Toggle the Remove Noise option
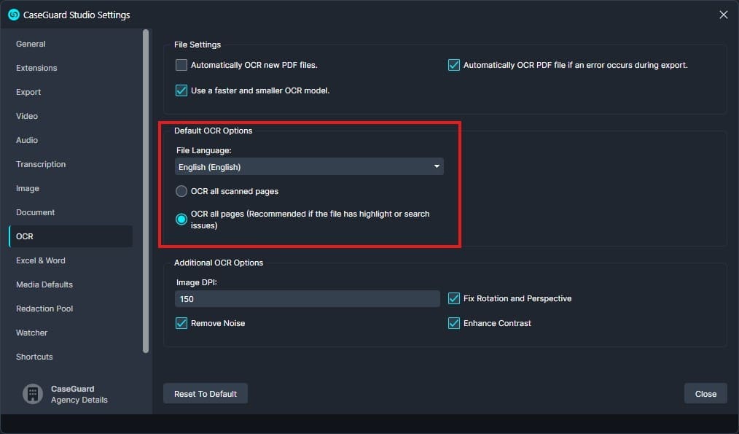This screenshot has height=434, width=739. [181, 322]
